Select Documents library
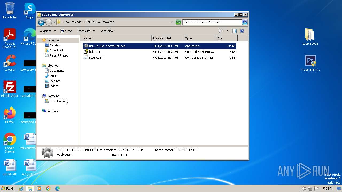Screen dimensions: 342x192 pyautogui.click(x=57, y=71)
